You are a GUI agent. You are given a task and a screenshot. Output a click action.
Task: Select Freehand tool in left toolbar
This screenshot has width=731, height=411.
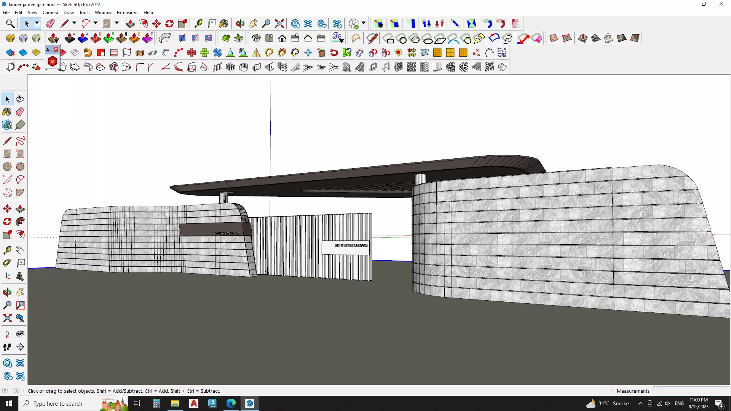(x=20, y=141)
